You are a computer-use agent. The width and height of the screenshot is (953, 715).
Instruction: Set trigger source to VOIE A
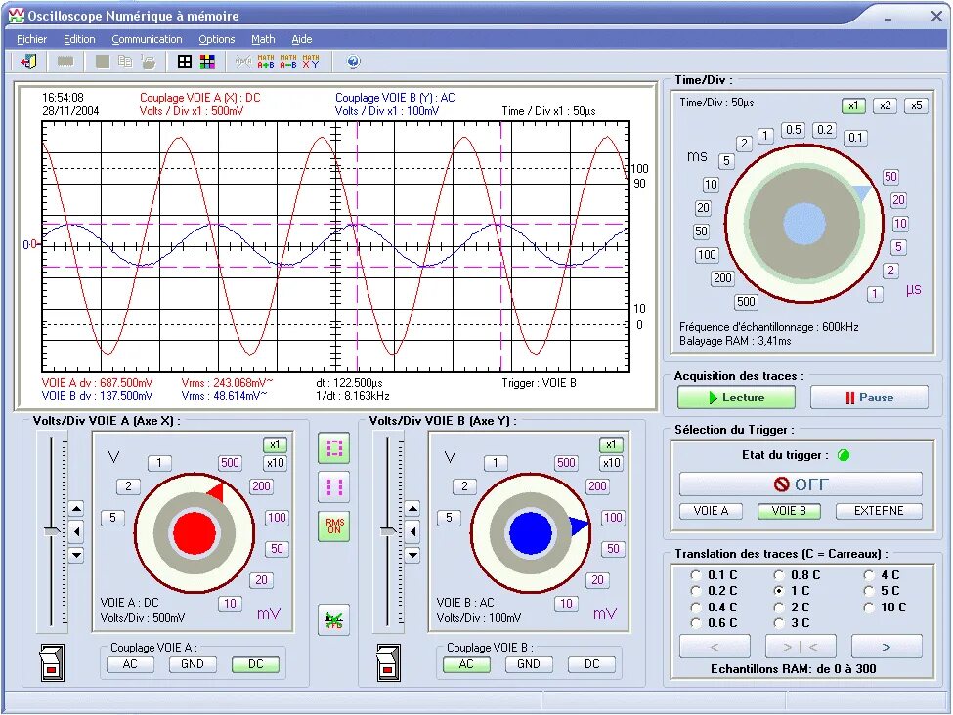click(x=711, y=511)
